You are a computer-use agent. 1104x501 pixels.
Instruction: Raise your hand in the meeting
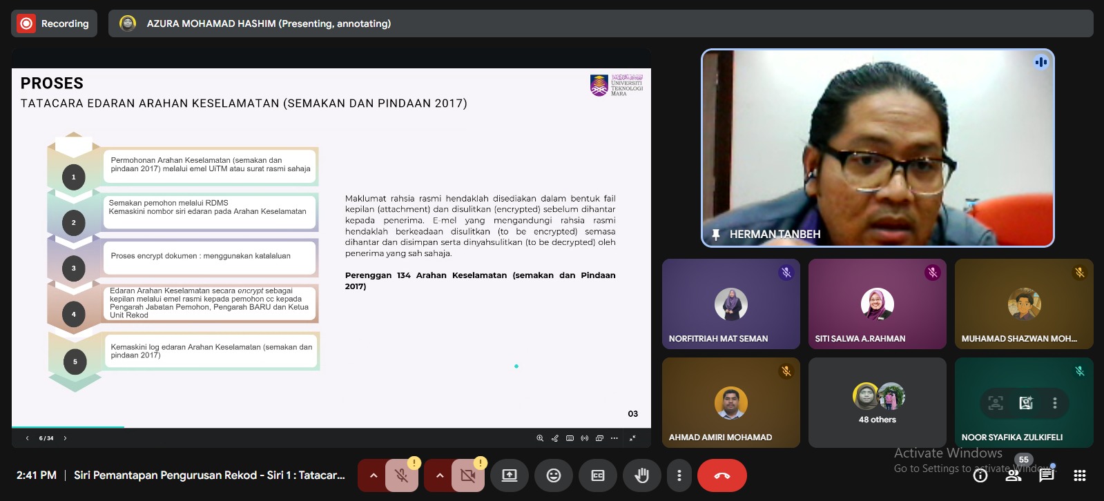click(x=642, y=475)
